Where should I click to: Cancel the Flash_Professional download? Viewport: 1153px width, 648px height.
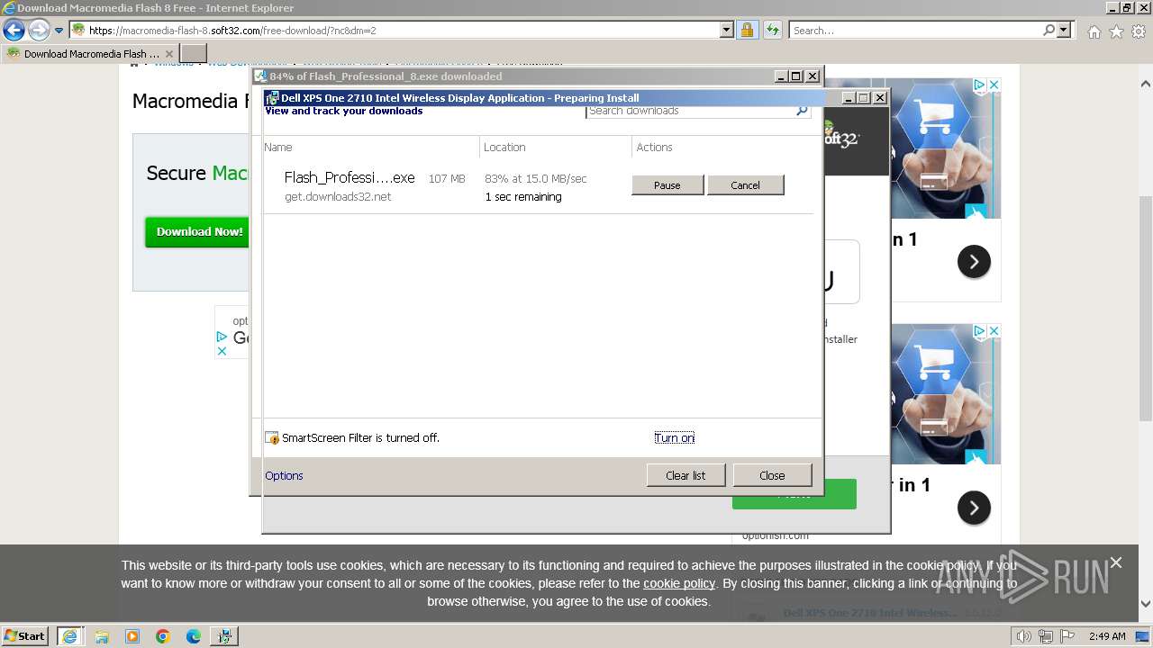click(x=745, y=184)
